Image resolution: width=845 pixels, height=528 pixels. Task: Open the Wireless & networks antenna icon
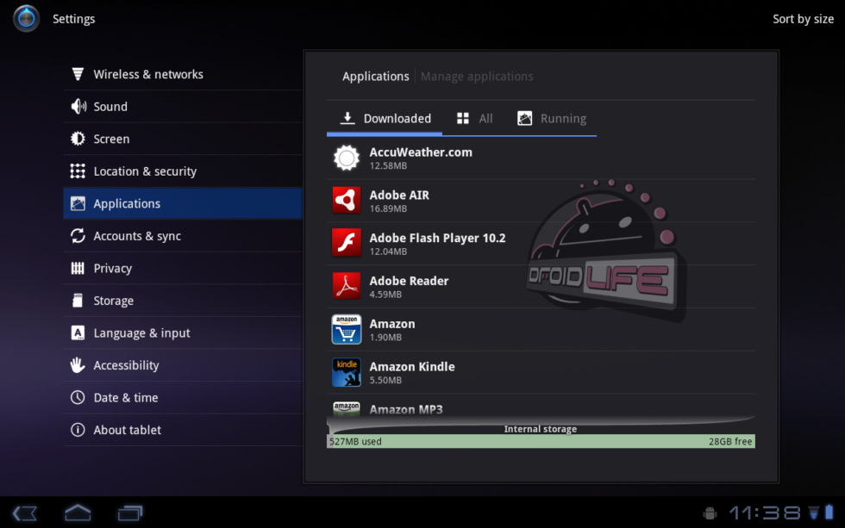78,74
